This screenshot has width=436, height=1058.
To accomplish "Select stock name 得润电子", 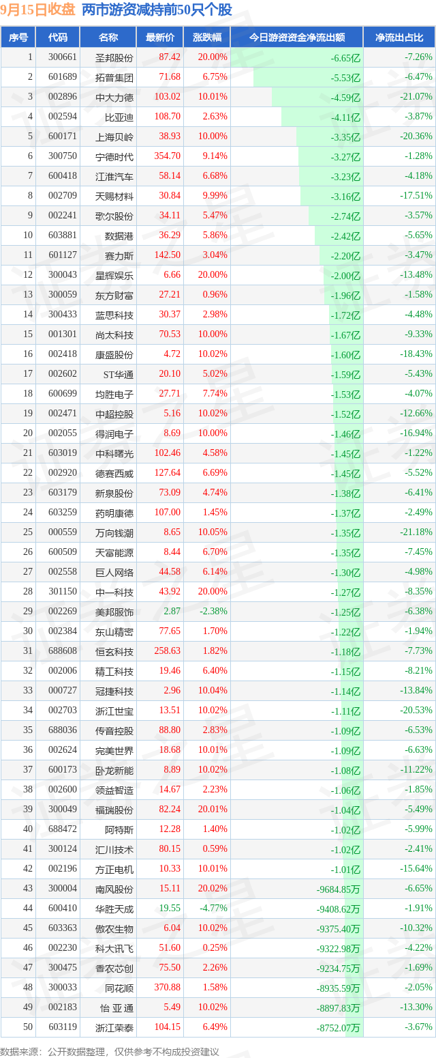I will coord(114,433).
